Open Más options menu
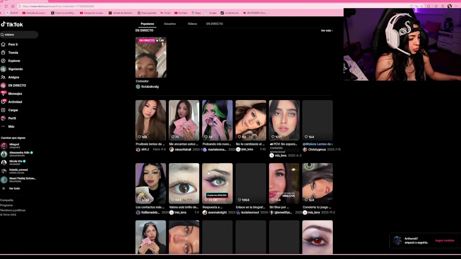 (x=8, y=127)
